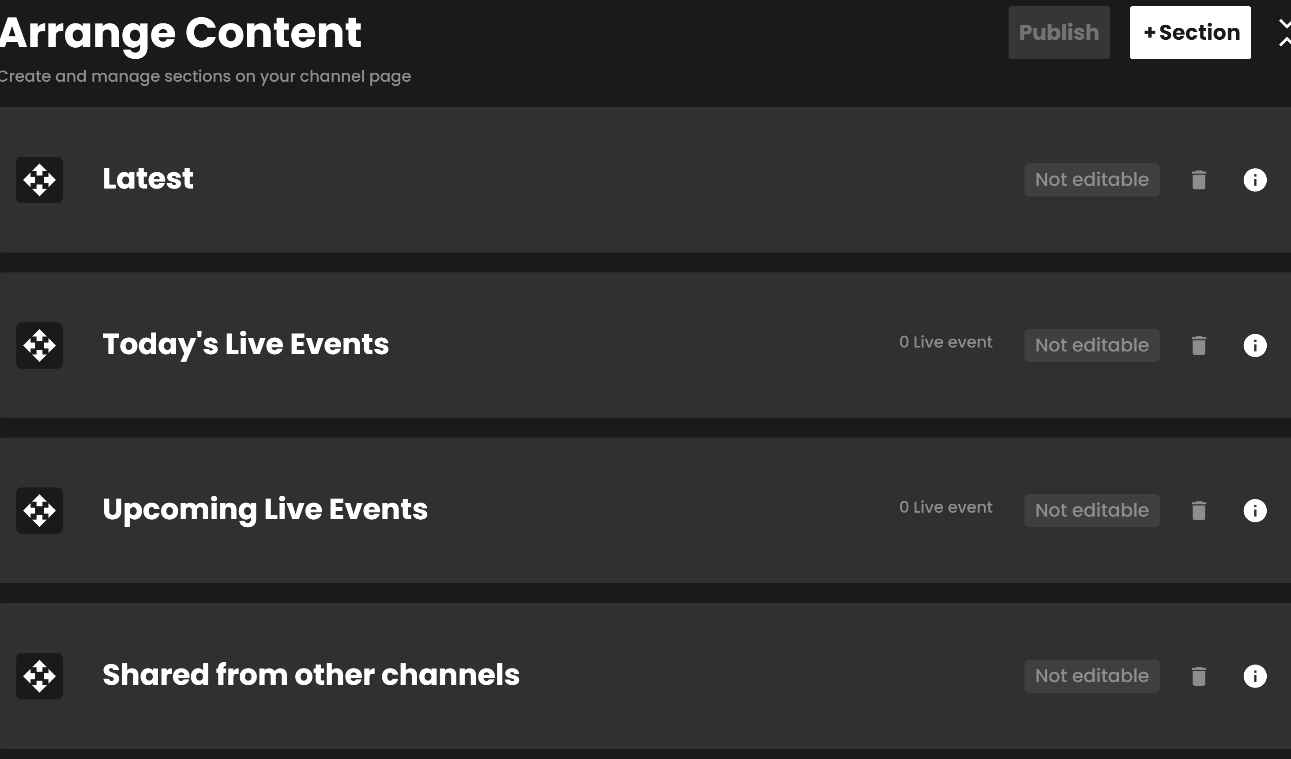The width and height of the screenshot is (1291, 759).
Task: Close the Arrange Content panel
Action: tap(1285, 33)
